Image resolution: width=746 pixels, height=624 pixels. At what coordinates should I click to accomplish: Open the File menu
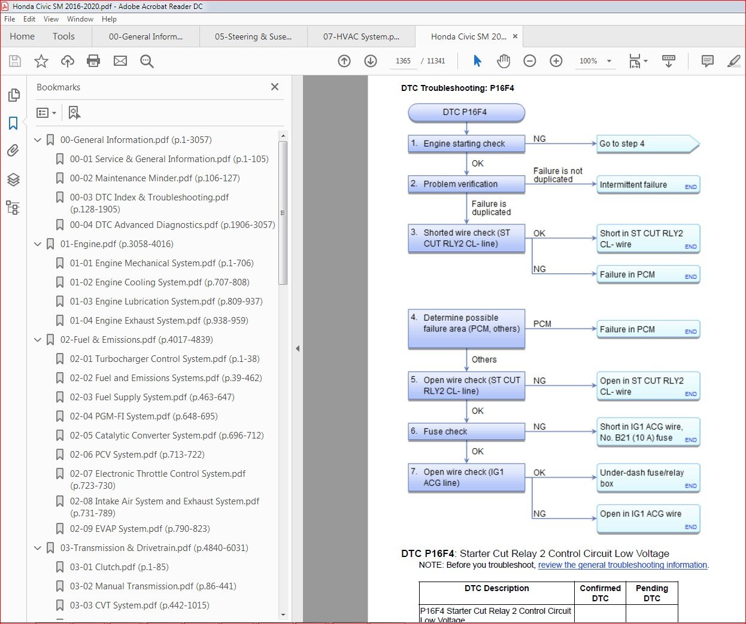[x=10, y=19]
